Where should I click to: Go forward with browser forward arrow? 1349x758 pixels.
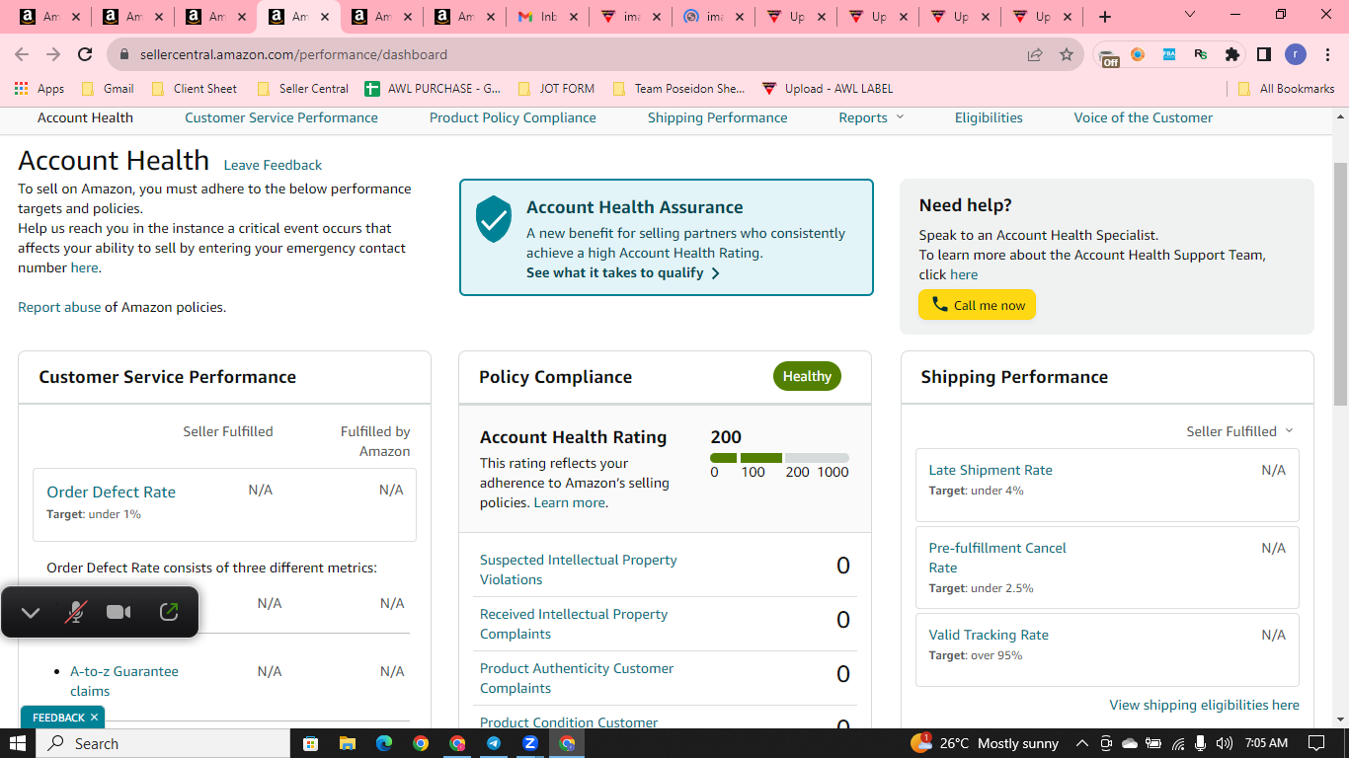(53, 54)
